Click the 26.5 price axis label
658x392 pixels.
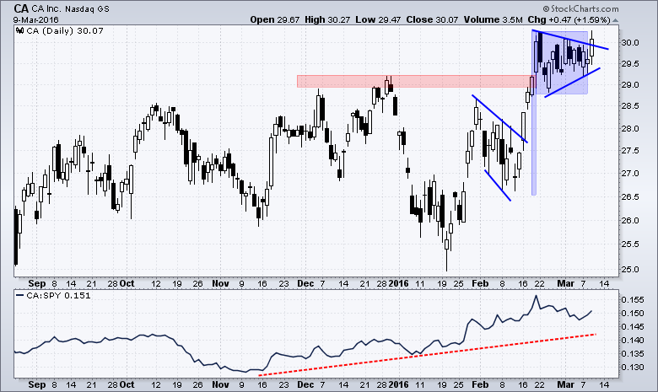pos(630,196)
